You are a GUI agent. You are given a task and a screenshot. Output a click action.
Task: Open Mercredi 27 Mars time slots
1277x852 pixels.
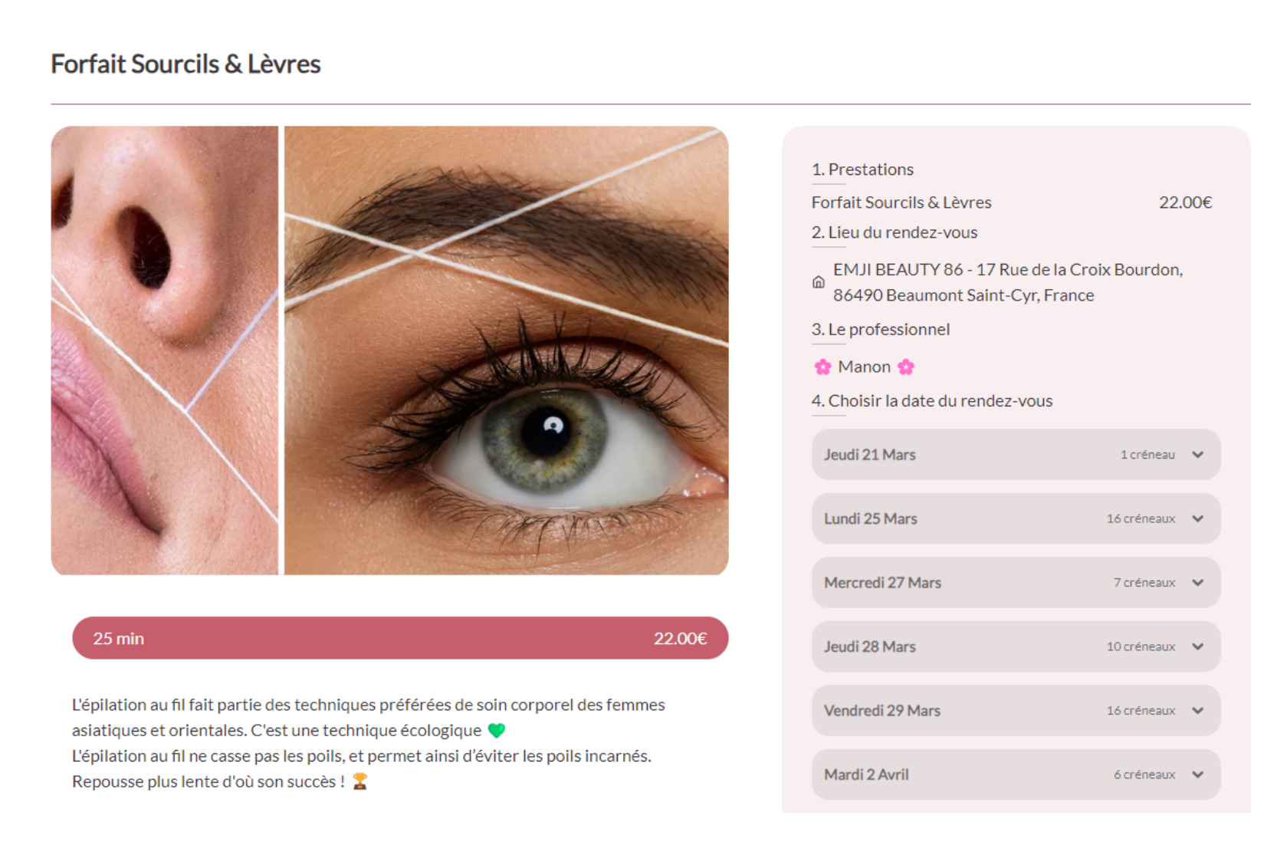[x=1016, y=583]
